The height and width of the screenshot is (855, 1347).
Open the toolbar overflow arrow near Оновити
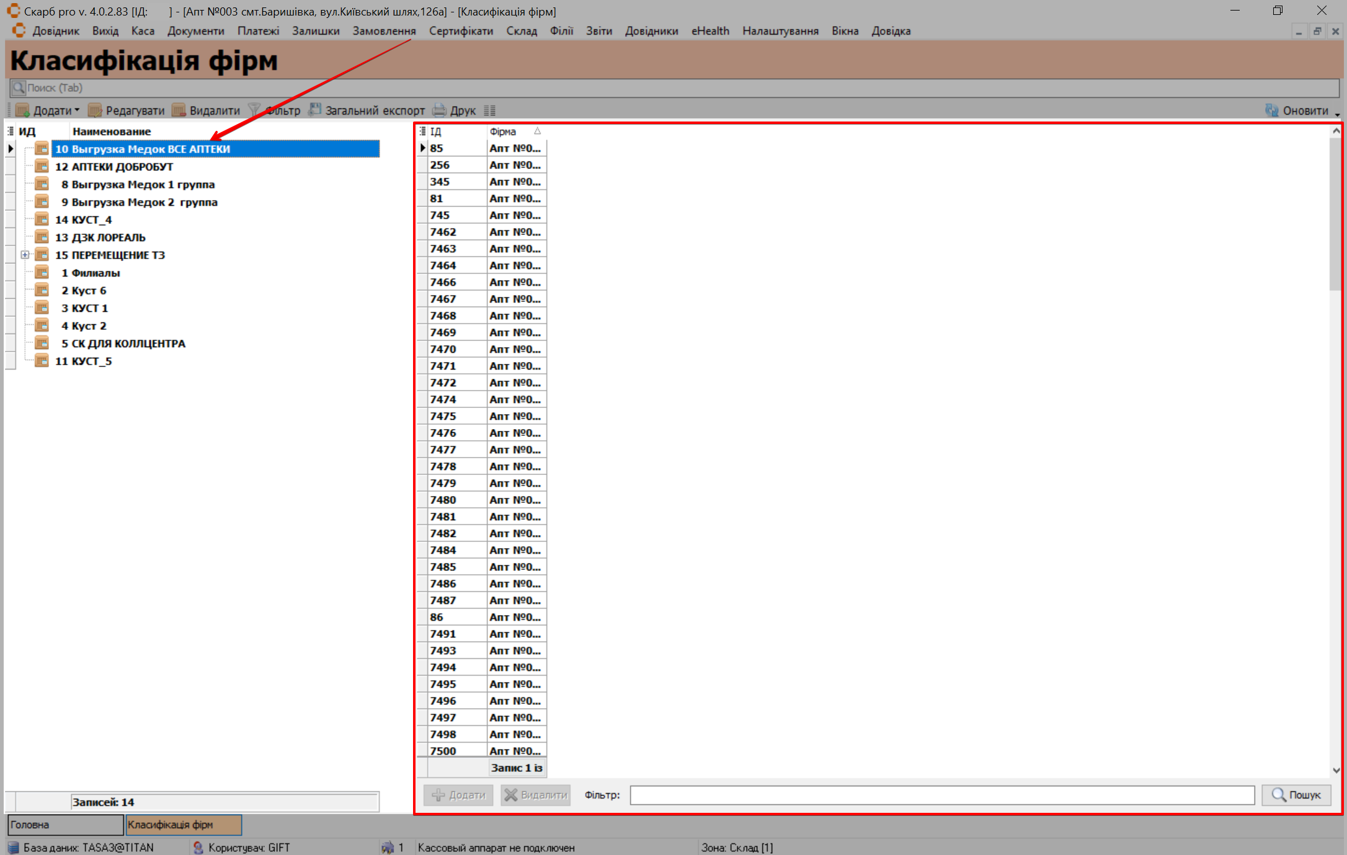coord(1337,114)
